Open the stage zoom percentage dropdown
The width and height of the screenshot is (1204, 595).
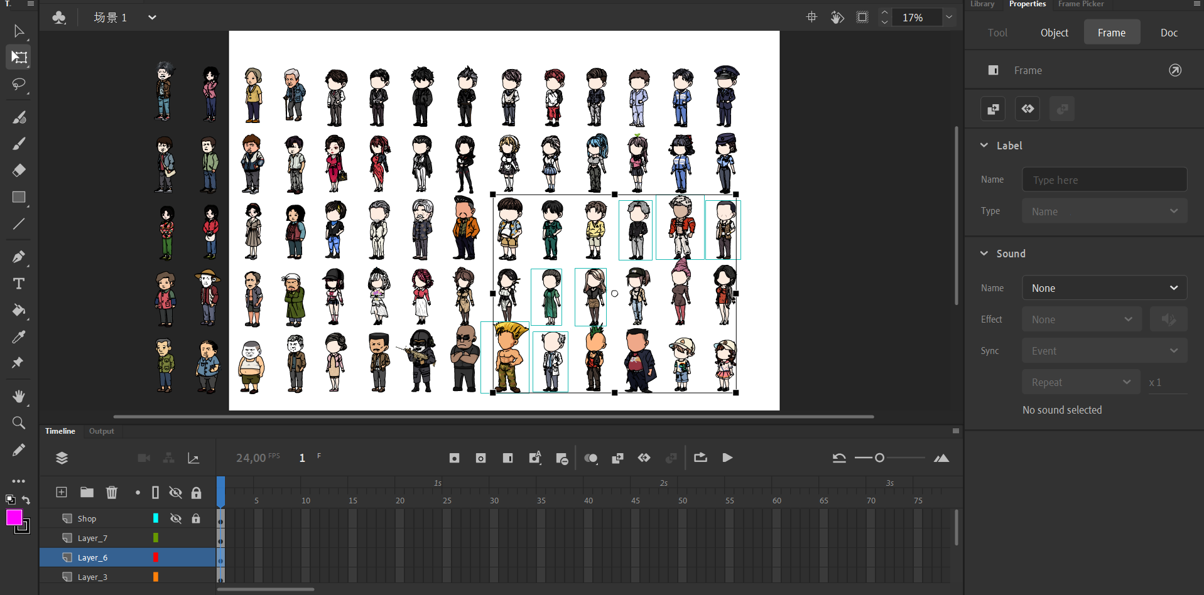coord(949,18)
